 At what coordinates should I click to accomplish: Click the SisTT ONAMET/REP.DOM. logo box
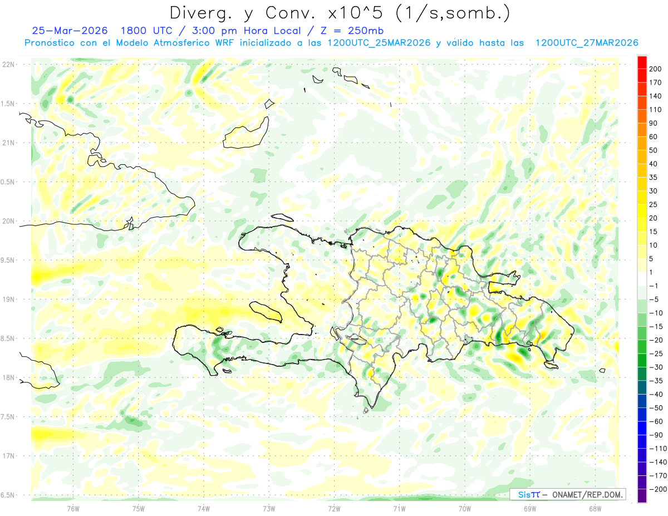pyautogui.click(x=567, y=494)
